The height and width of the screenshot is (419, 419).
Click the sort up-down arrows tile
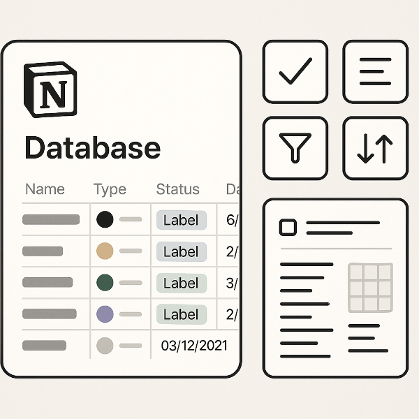(376, 148)
